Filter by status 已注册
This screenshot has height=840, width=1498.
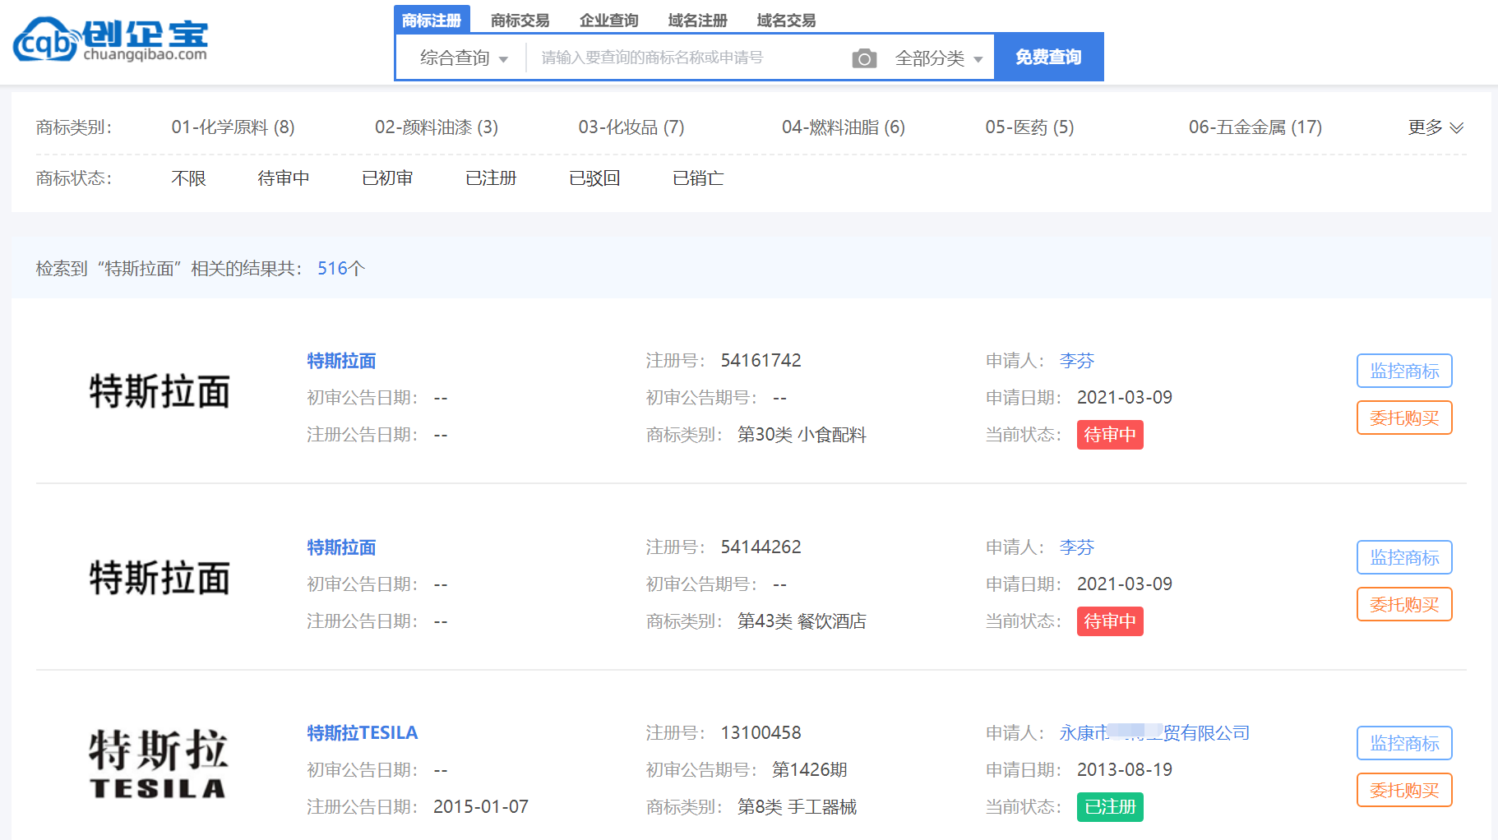click(491, 178)
